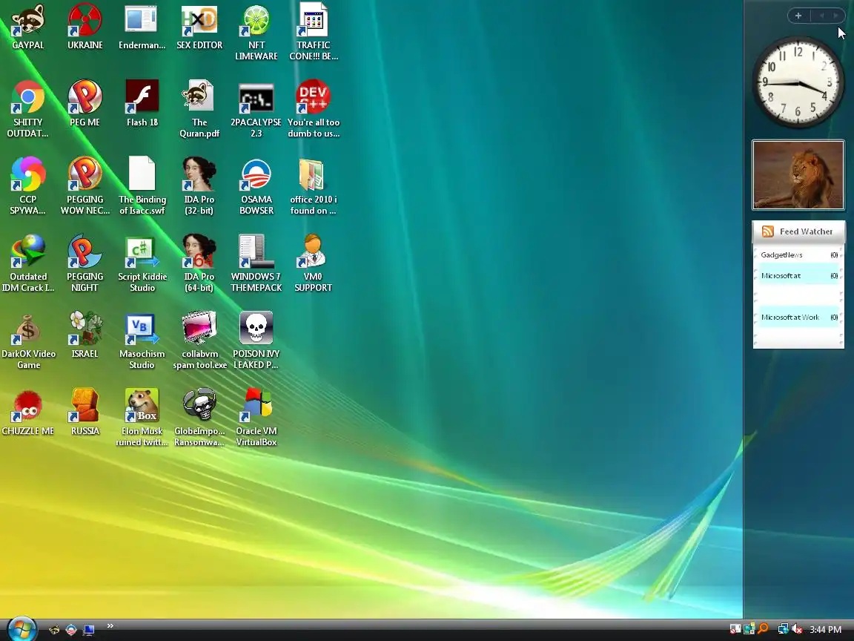The width and height of the screenshot is (854, 641).
Task: Select the Microsoft at Work feed row
Action: coord(798,317)
